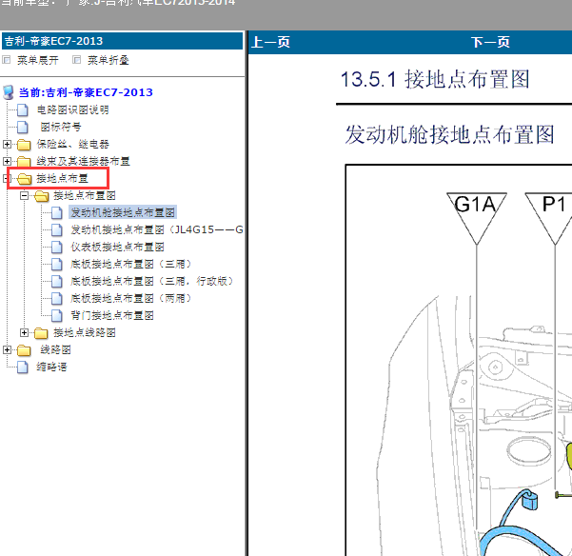Click the 线束及其连接器布置 folder icon
This screenshot has width=572, height=556.
(24, 161)
